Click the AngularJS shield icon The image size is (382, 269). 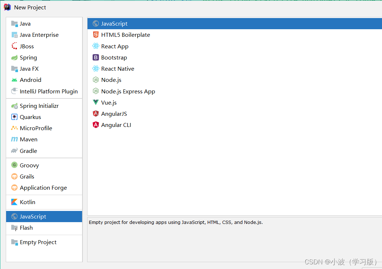click(x=96, y=114)
